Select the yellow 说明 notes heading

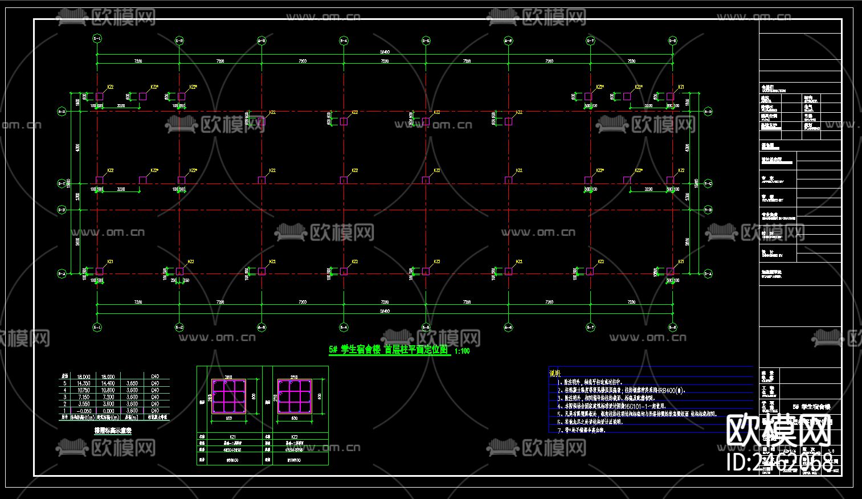(555, 373)
